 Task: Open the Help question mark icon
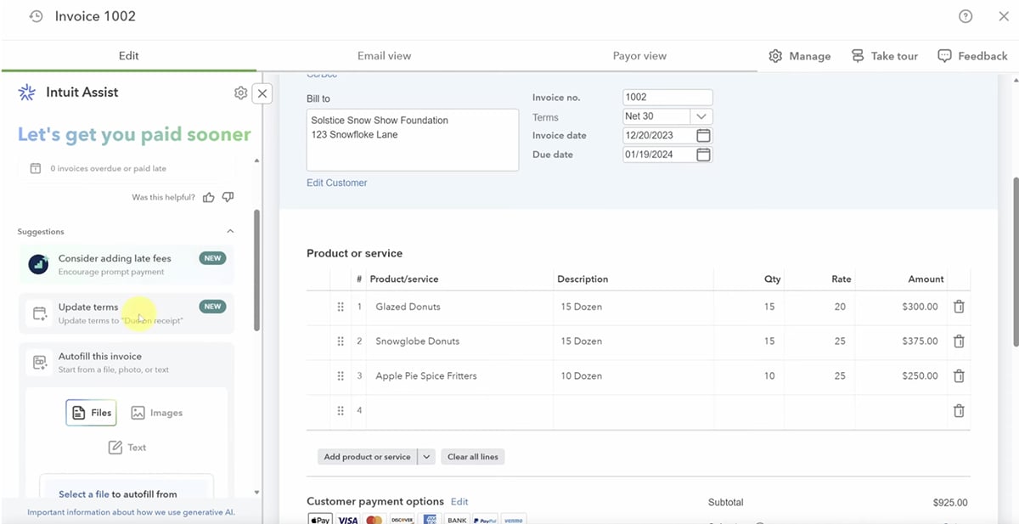(x=966, y=15)
